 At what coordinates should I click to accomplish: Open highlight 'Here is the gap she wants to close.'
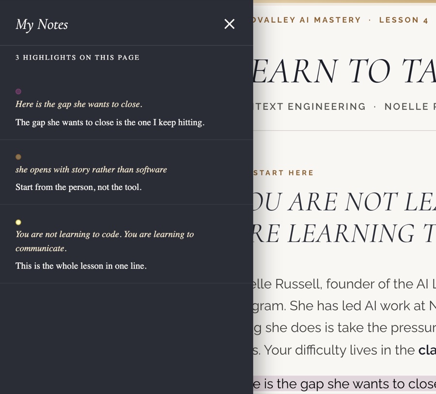click(x=79, y=104)
